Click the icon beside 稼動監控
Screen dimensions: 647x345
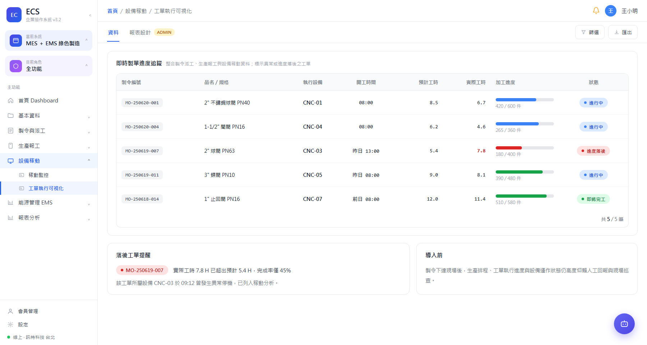point(22,175)
